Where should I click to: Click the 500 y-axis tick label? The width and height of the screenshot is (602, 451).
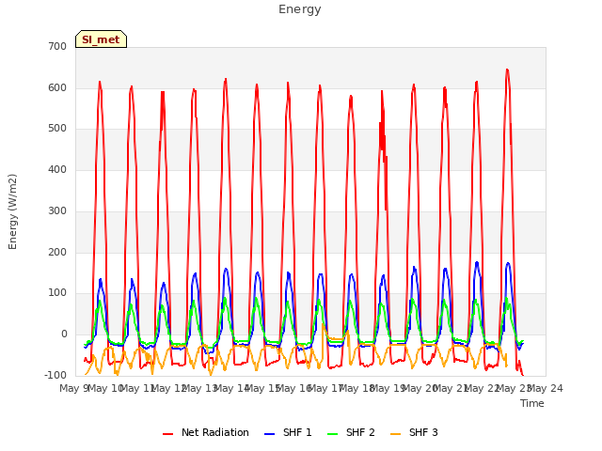pos(57,129)
